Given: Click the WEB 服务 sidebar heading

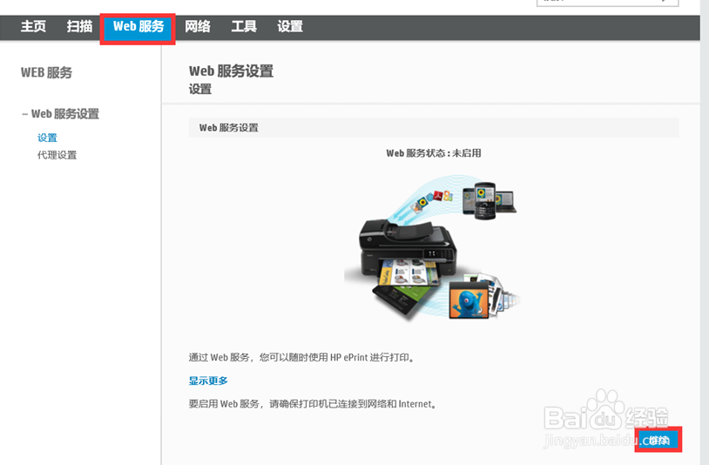Looking at the screenshot, I should click(46, 73).
